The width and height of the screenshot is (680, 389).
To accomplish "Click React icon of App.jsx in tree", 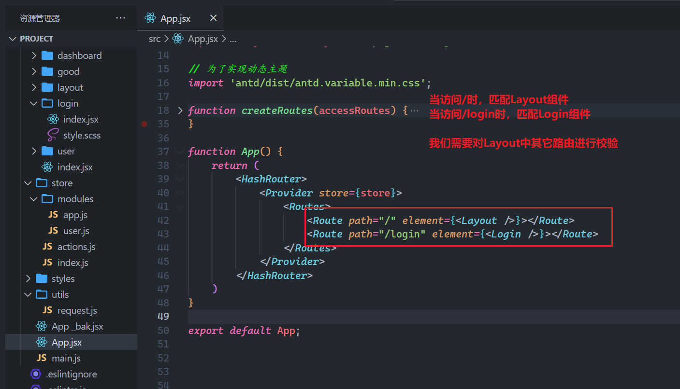I will click(42, 342).
